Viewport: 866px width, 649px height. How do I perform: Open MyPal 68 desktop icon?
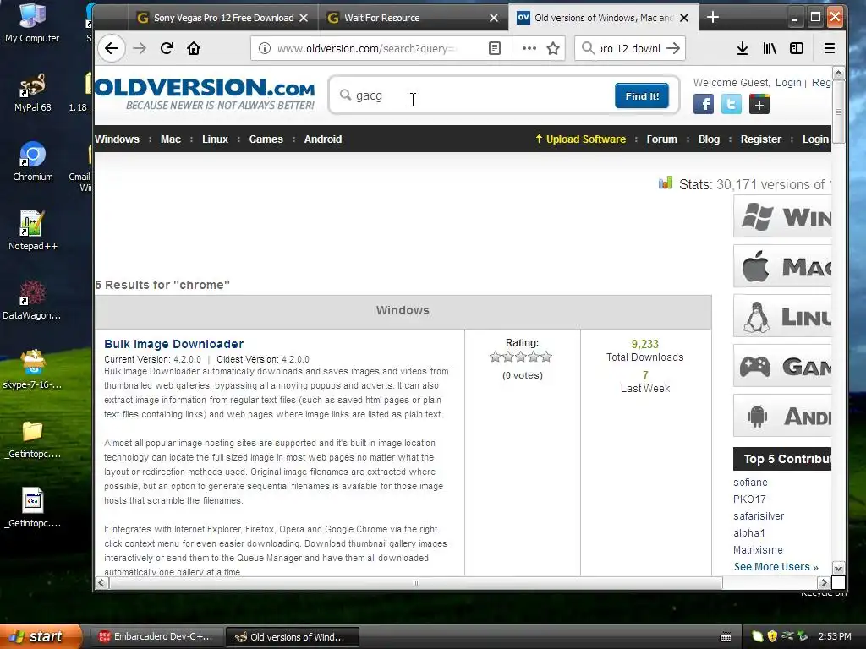pos(32,93)
